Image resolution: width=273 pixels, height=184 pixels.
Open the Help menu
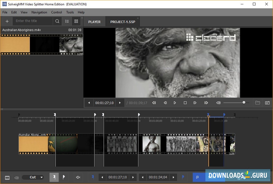[81, 12]
